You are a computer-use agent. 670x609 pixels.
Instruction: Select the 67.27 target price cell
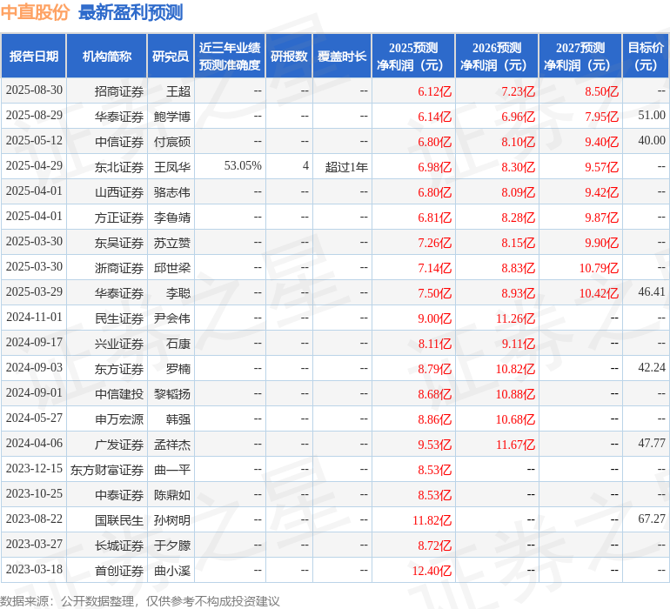[651, 519]
